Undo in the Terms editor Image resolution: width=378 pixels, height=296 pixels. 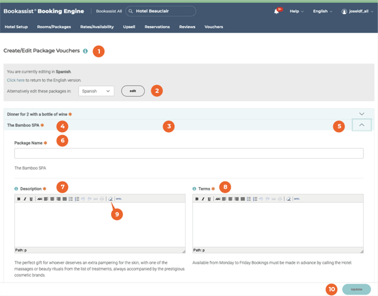pyautogui.click(x=261, y=199)
